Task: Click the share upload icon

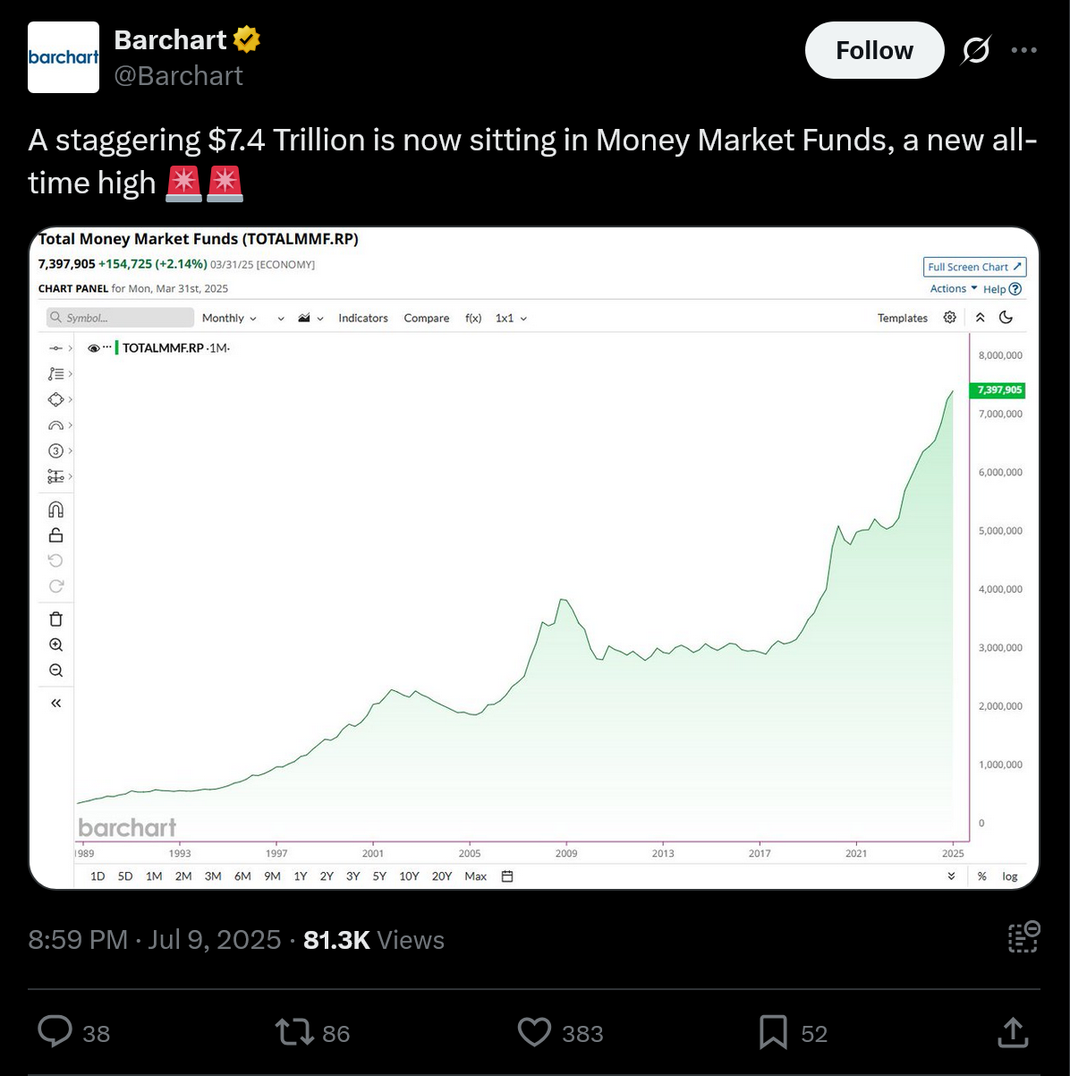Action: [x=1012, y=1031]
